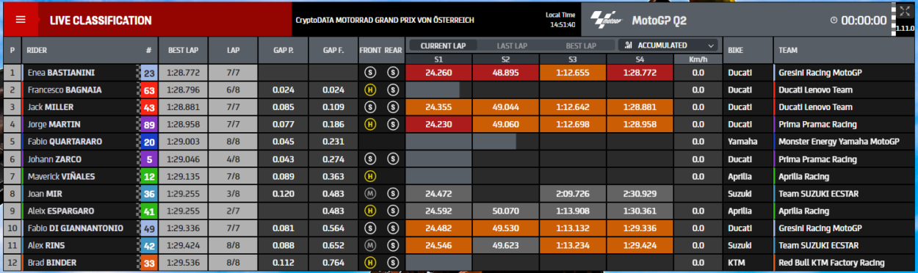918x273 pixels.
Task: Open the hamburger menu
Action: (20, 20)
